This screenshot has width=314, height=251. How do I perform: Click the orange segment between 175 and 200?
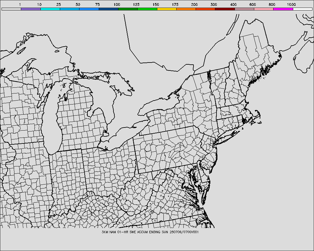tap(186, 9)
